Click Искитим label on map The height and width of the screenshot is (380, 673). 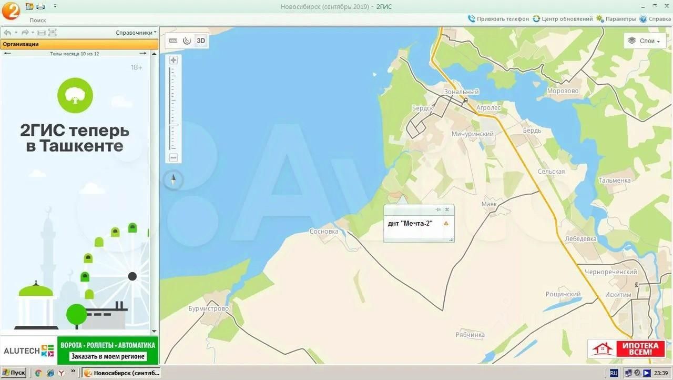point(618,295)
